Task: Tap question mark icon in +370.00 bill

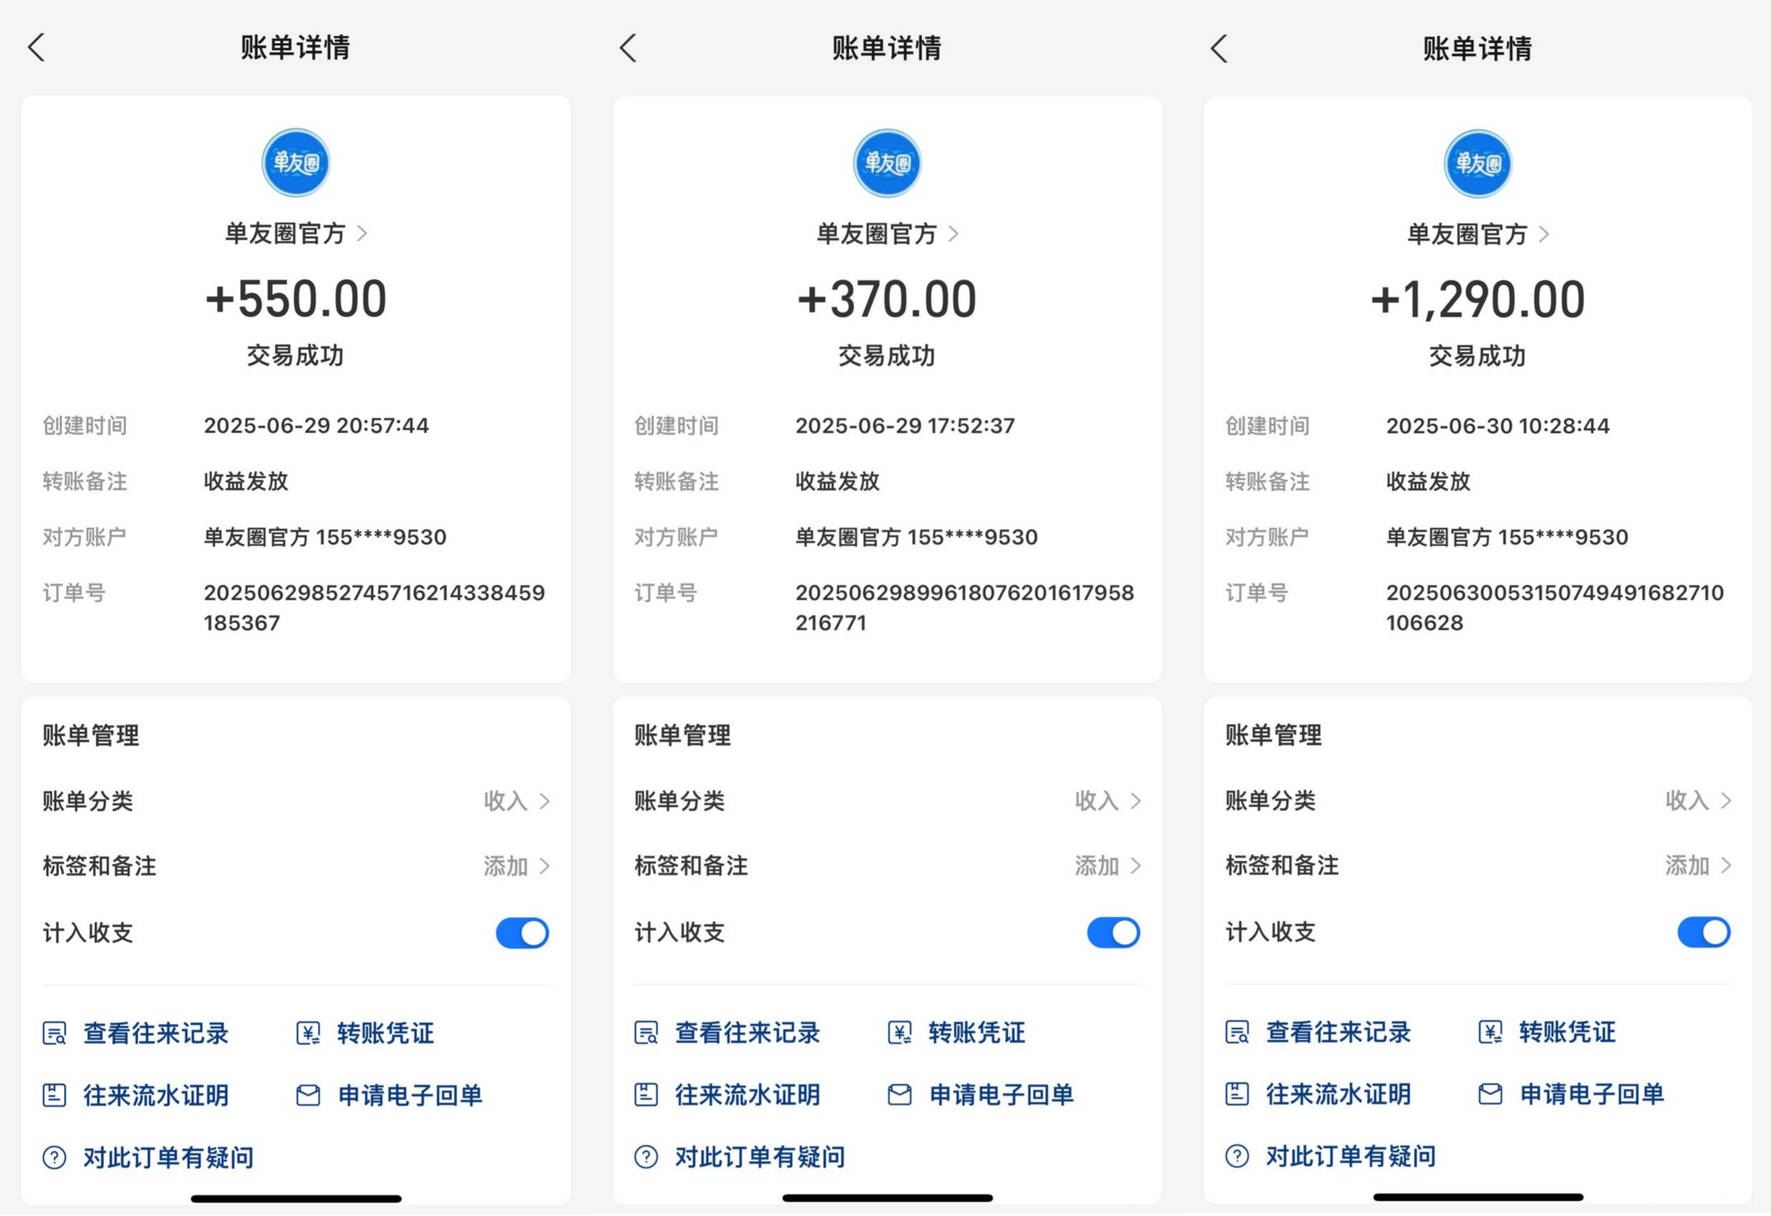Action: coord(646,1156)
